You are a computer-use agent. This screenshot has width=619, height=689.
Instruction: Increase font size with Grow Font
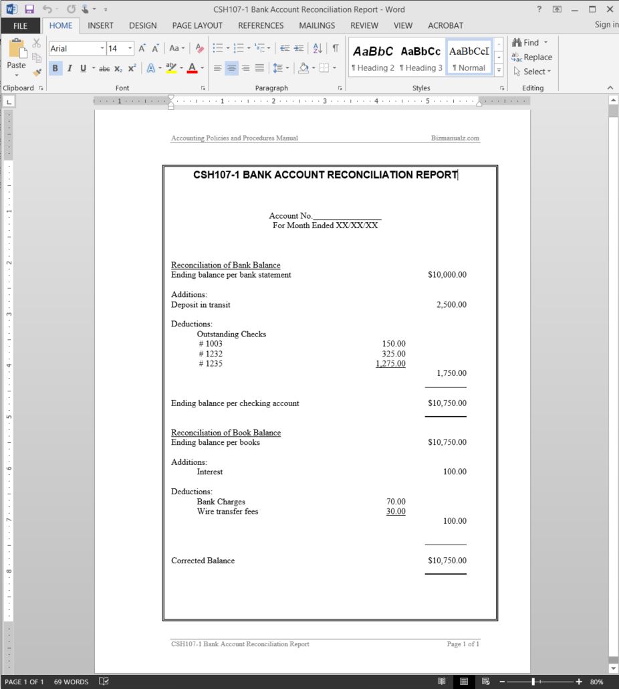pyautogui.click(x=142, y=48)
